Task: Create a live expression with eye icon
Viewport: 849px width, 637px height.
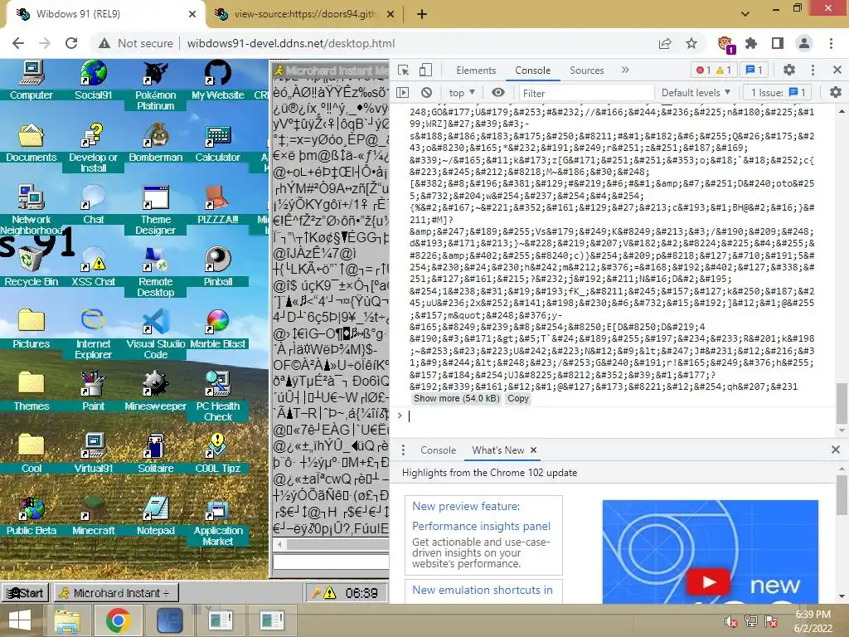Action: click(x=498, y=93)
